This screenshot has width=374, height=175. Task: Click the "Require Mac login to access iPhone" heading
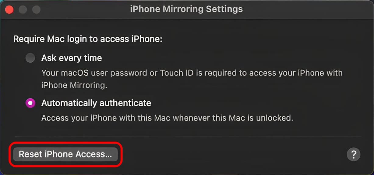(x=87, y=39)
